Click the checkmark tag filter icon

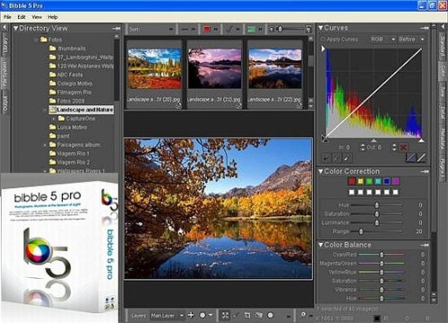229,29
